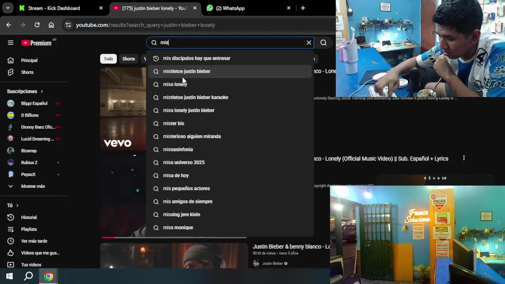Viewport: 505px width, 284px height.
Task: Select suggestion 'mistletoe justin bieber'
Action: pyautogui.click(x=230, y=71)
